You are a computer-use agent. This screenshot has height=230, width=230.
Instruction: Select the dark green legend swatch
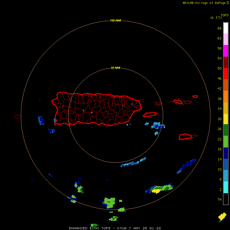[226, 130]
